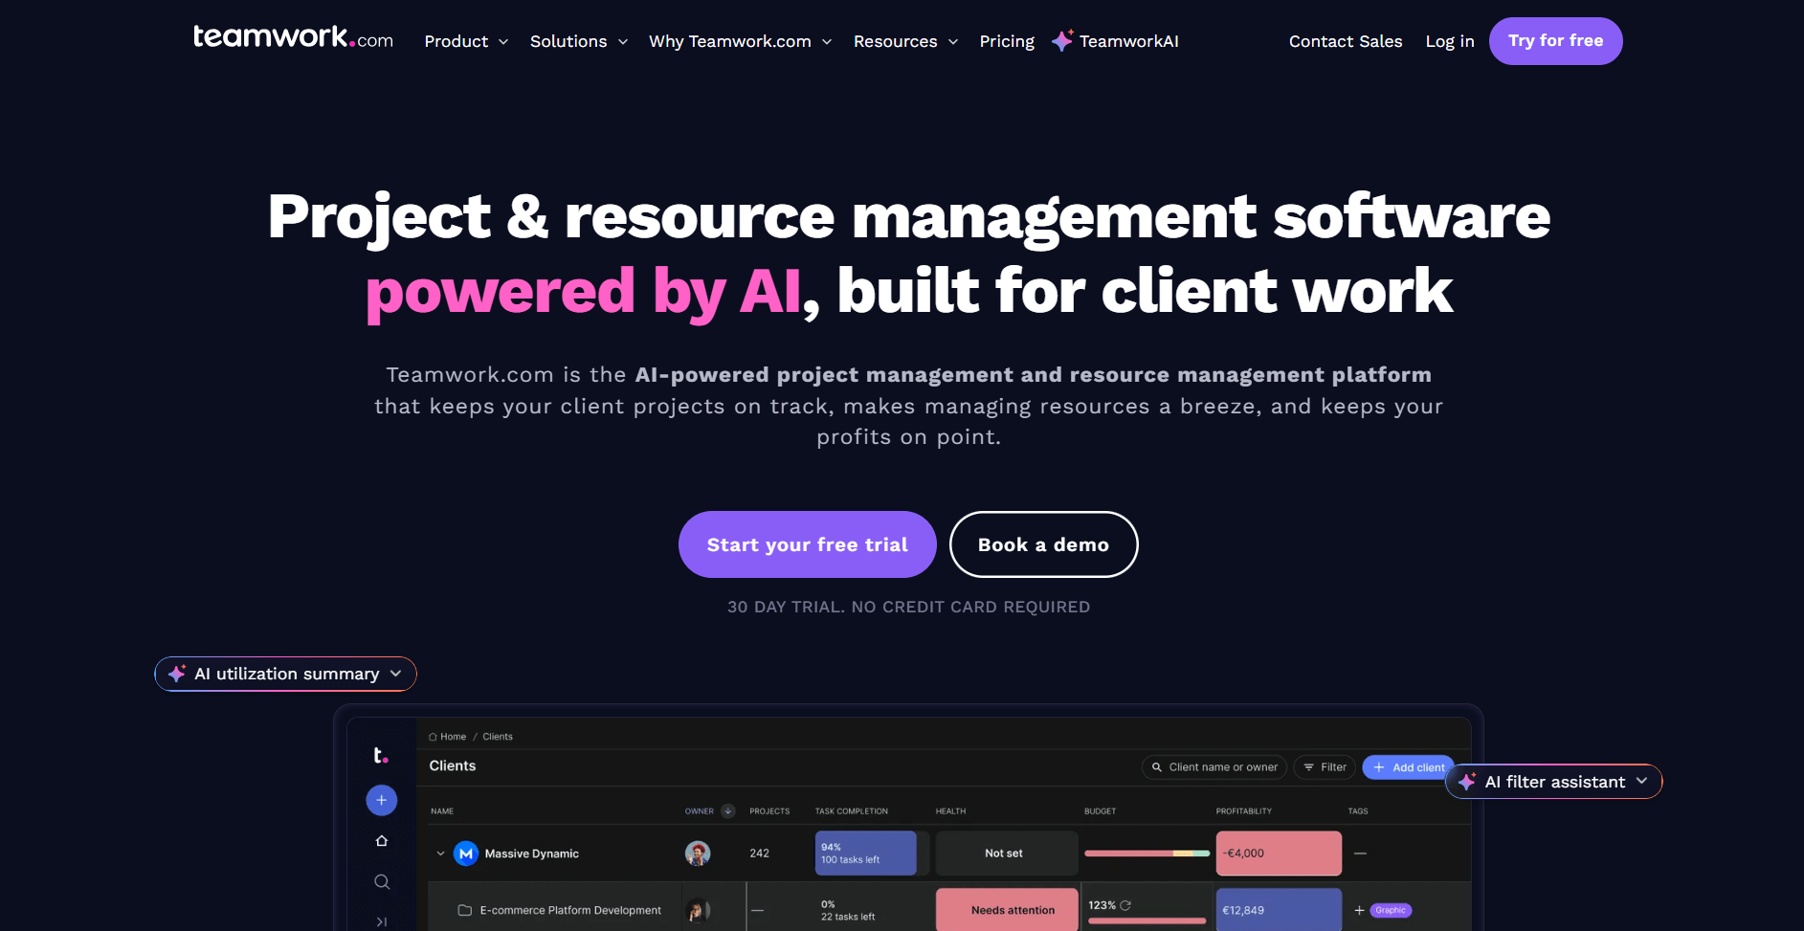Click the budget refresh icon beside 123%
The image size is (1804, 931).
pyautogui.click(x=1125, y=905)
